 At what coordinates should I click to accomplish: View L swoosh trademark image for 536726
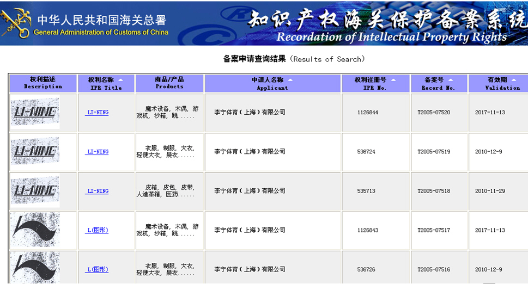(x=35, y=268)
